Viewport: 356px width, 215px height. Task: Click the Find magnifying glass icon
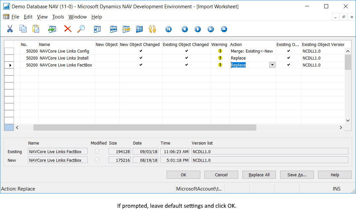tap(81, 29)
